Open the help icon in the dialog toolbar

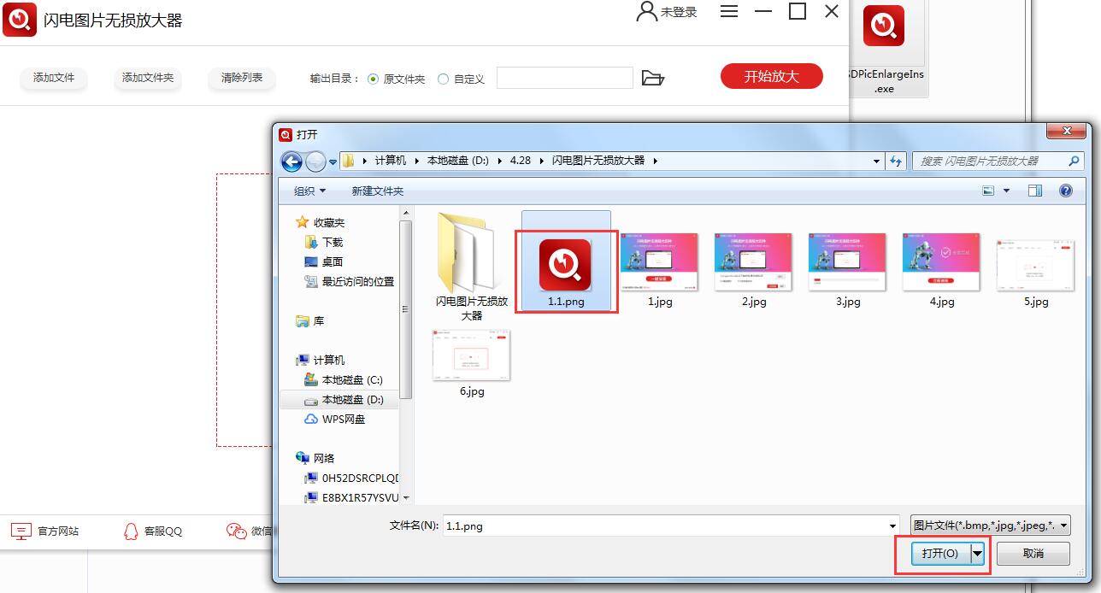coord(1064,190)
